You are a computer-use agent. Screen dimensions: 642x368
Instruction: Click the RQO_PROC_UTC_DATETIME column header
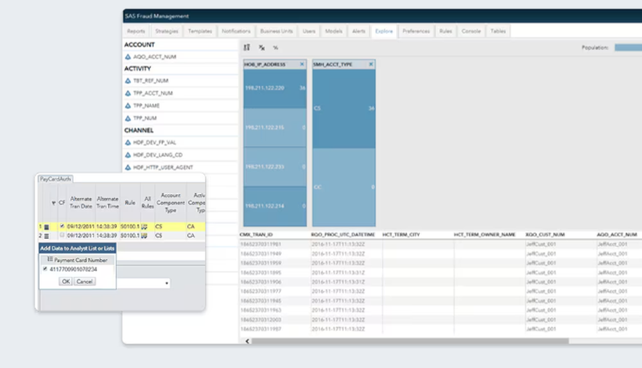pos(343,235)
